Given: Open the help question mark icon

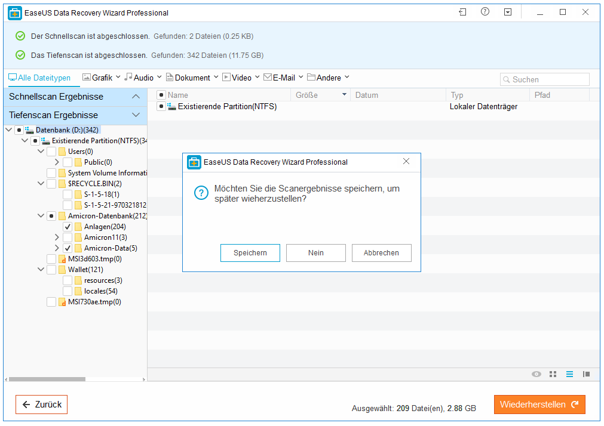Looking at the screenshot, I should pyautogui.click(x=485, y=12).
